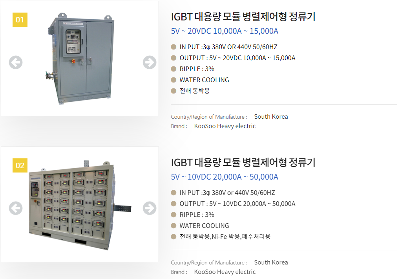This screenshot has width=398, height=279.
Task: Click the 전해 동박용,Ni-Fe 박용,폐수처리용 bullet
Action: click(x=225, y=237)
